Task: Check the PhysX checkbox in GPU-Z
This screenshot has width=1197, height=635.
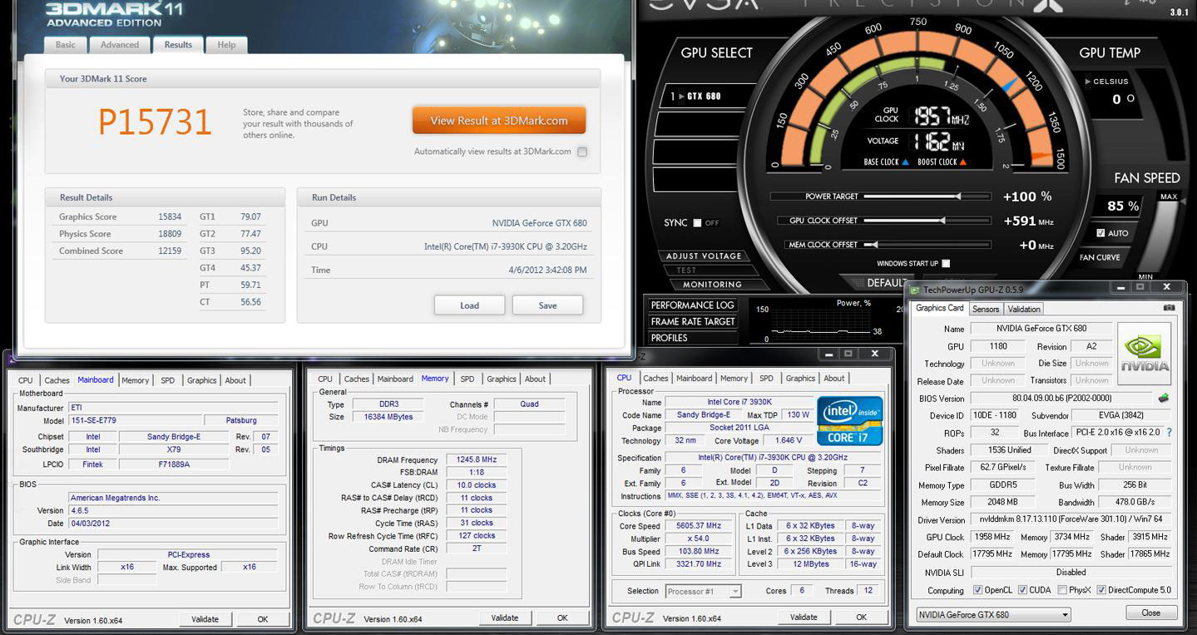Action: coord(1062,590)
